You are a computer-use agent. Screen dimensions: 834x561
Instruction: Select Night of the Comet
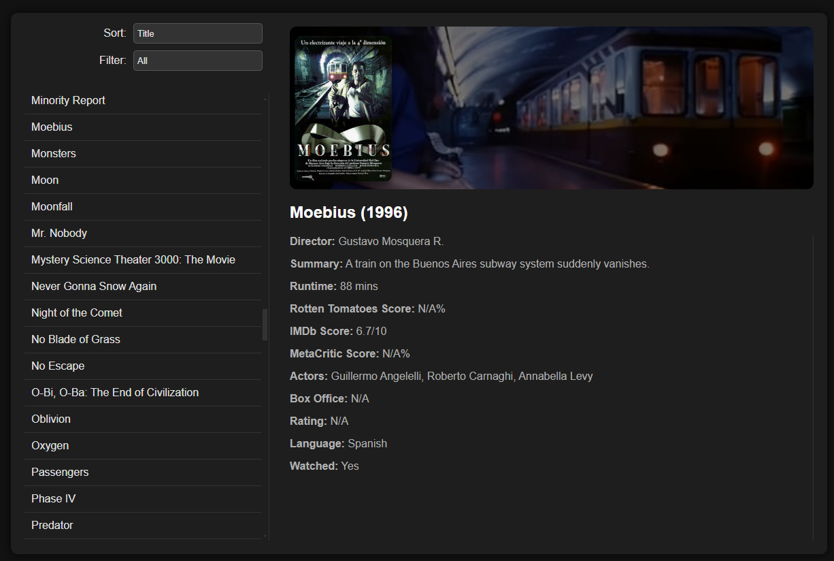click(143, 313)
